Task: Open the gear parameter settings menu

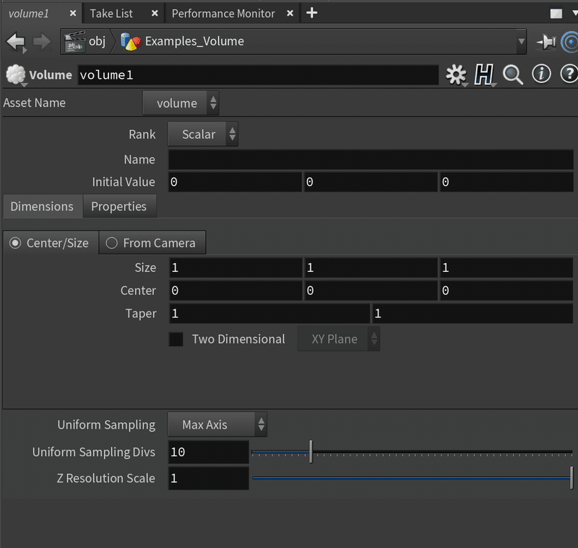Action: click(x=456, y=74)
